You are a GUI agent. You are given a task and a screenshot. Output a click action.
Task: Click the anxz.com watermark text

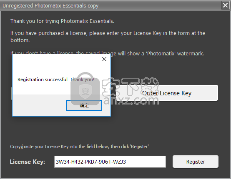131,101
